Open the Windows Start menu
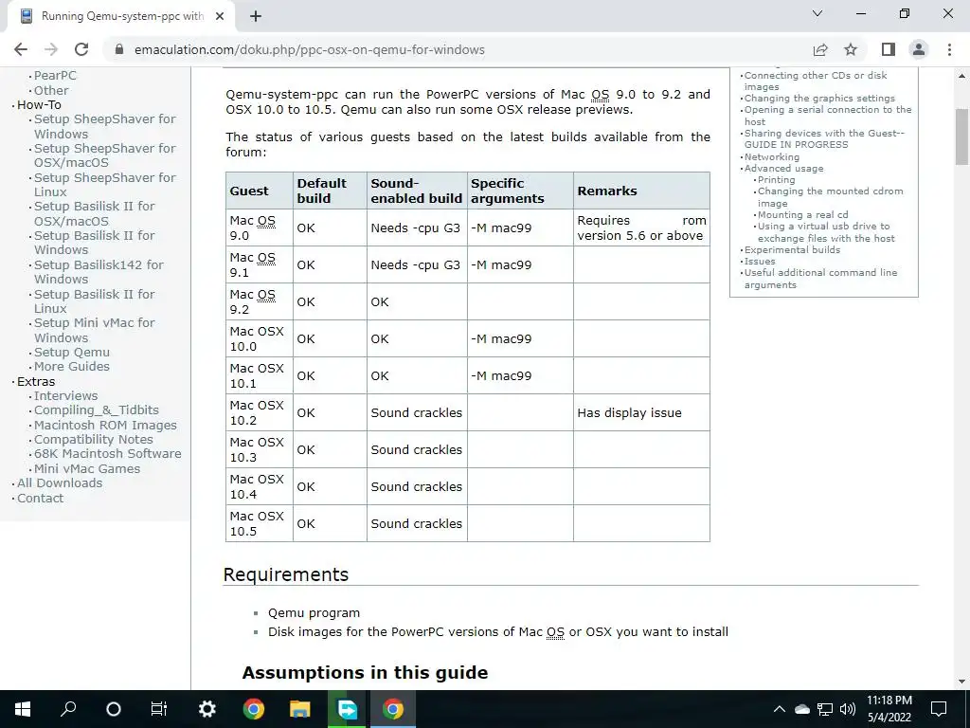970x728 pixels. point(23,709)
